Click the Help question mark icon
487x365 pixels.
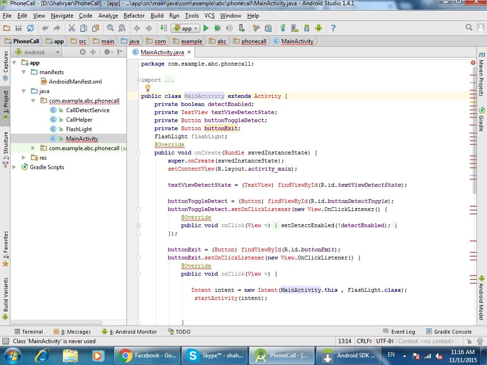tap(333, 28)
